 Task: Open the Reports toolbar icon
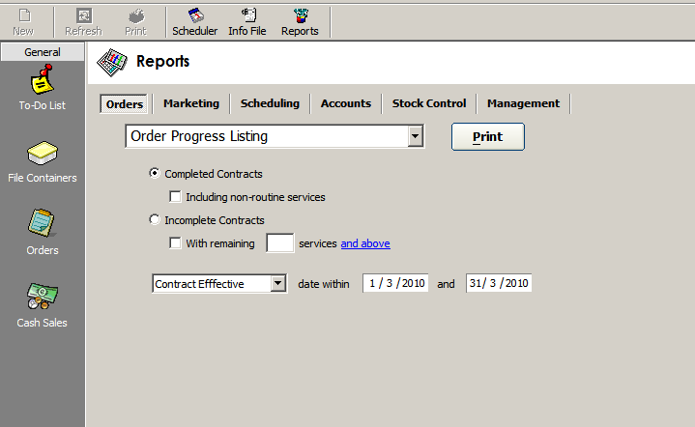(x=300, y=22)
